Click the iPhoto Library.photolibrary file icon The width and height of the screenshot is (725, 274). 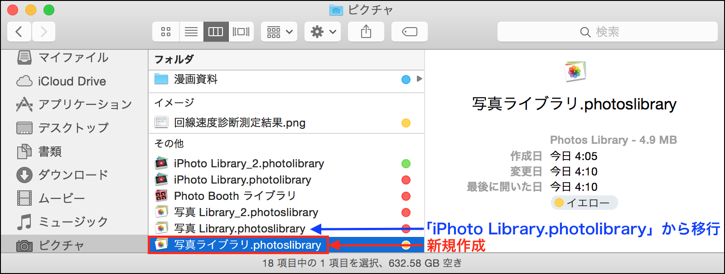coord(161,180)
